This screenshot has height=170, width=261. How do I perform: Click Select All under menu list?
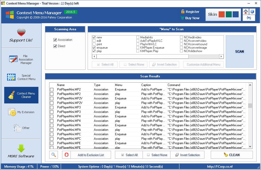pos(105,64)
